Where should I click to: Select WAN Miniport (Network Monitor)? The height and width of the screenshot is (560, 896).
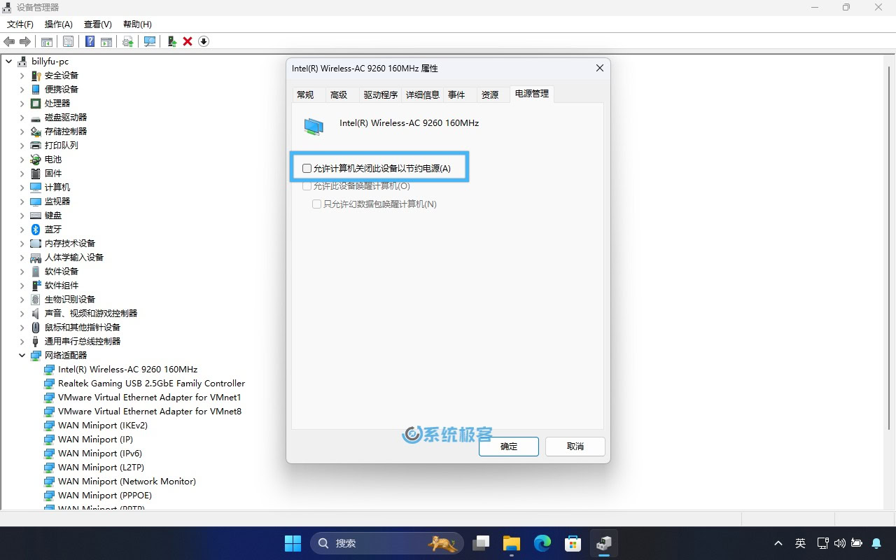tap(127, 481)
